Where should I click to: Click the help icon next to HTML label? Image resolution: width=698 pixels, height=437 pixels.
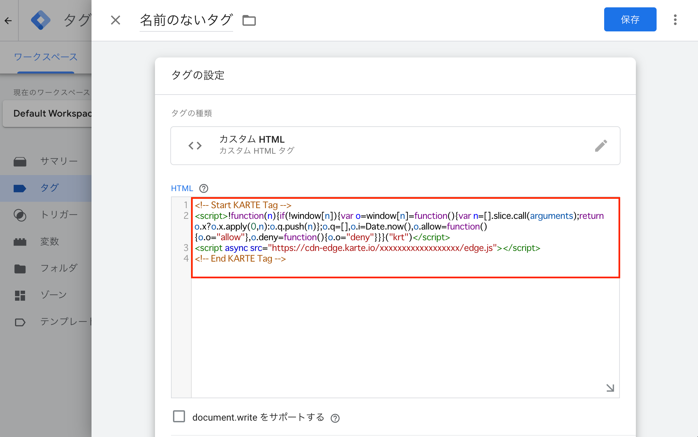click(204, 188)
